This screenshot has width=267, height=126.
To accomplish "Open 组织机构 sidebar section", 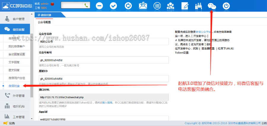I will pyautogui.click(x=15, y=106).
